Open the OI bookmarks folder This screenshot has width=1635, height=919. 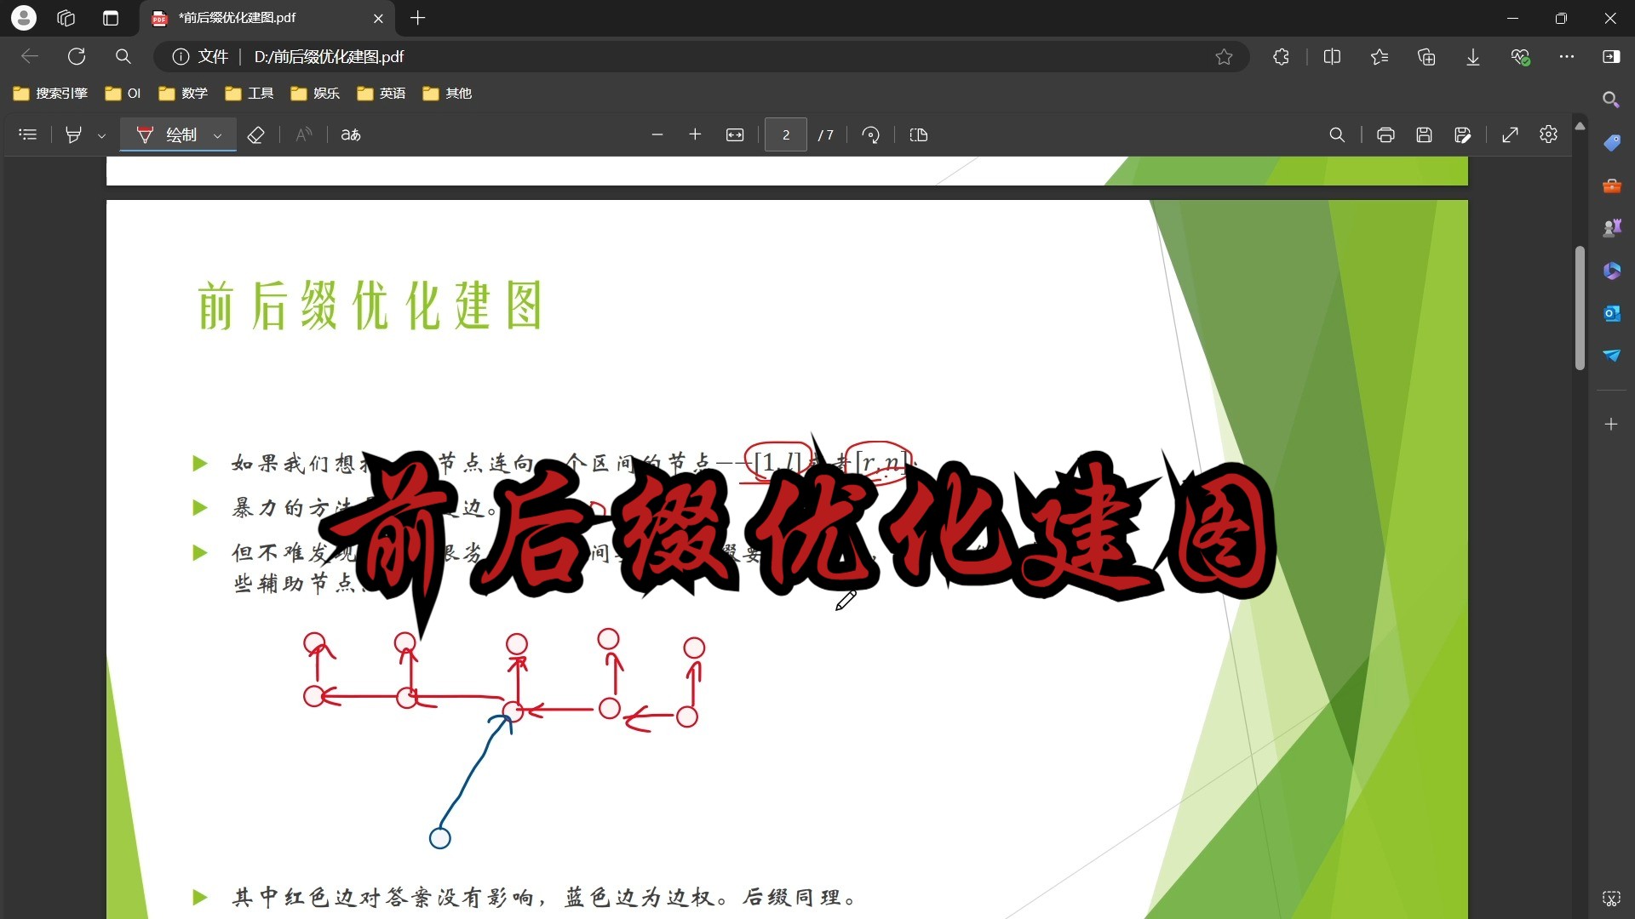point(123,94)
